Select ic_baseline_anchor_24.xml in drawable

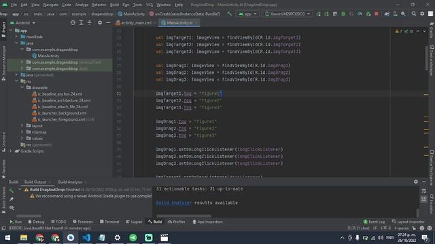click(57, 94)
